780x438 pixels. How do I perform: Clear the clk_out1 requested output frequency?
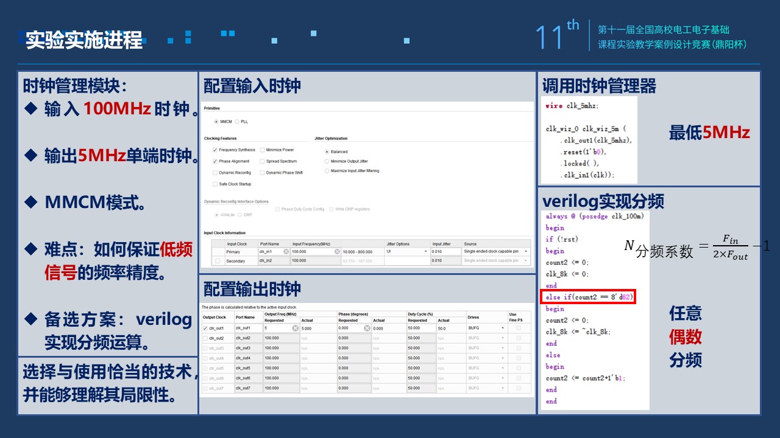click(295, 328)
